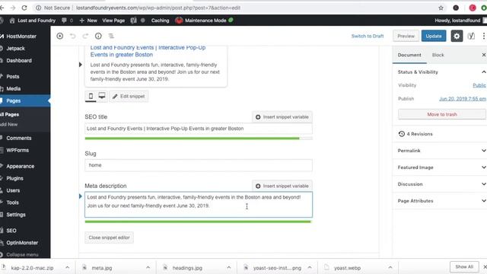The width and height of the screenshot is (487, 274).
Task: Collapse the Status & Visibility section
Action: point(440,72)
